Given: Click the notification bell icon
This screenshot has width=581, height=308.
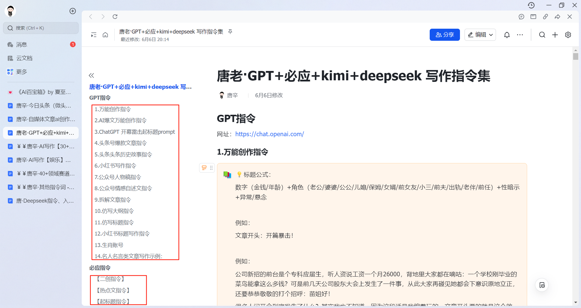Looking at the screenshot, I should point(507,35).
